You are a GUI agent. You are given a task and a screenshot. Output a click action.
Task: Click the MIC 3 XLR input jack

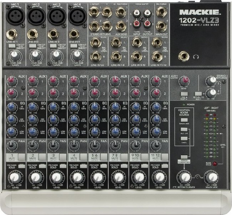tap(57, 16)
